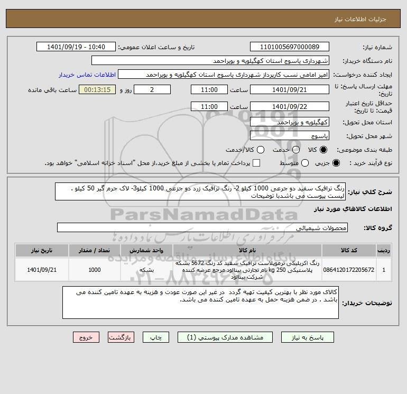Click row number 1 cell
407x394 pixels.
point(384,270)
